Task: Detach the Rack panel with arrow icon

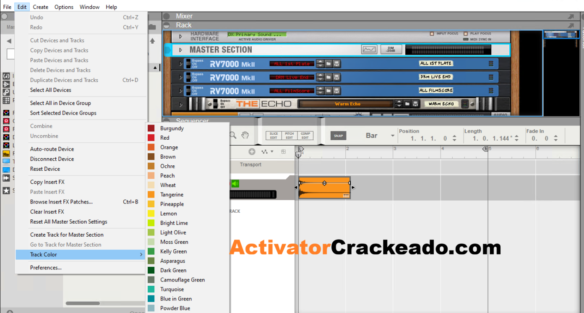Action: click(x=571, y=26)
